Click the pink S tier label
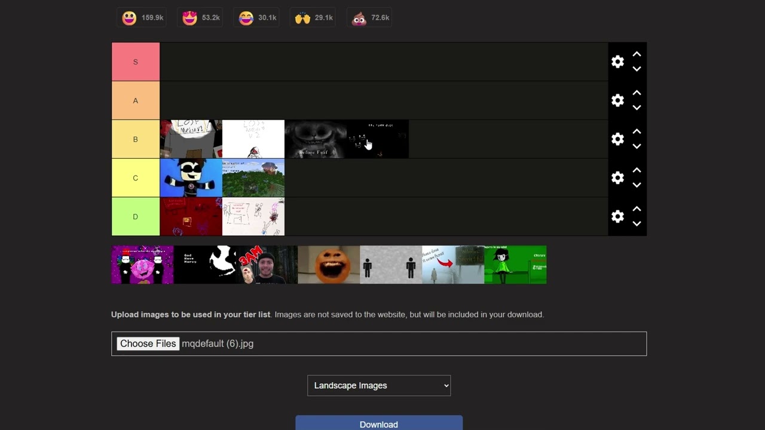The width and height of the screenshot is (765, 430). click(x=136, y=62)
